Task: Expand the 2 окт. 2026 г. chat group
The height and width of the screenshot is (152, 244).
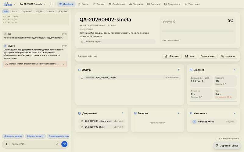Action: click(10, 19)
